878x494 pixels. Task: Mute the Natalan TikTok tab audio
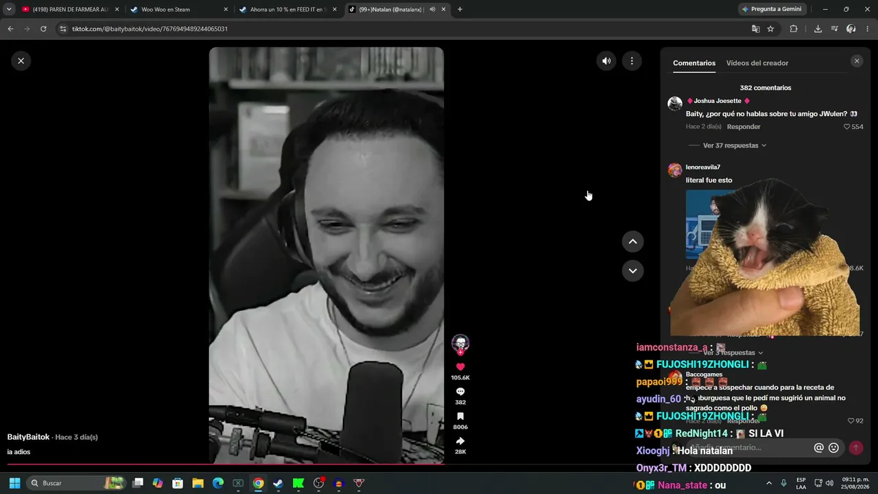[432, 10]
